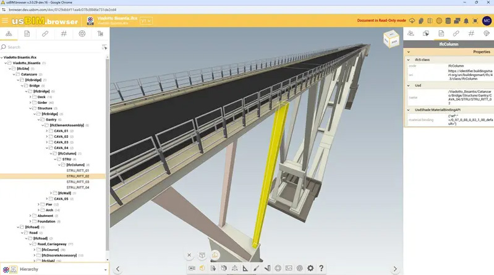Click the filter icon beside Search
The image size is (494, 275).
tap(104, 47)
